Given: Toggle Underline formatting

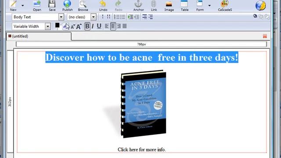Looking at the screenshot, I should (x=99, y=26).
